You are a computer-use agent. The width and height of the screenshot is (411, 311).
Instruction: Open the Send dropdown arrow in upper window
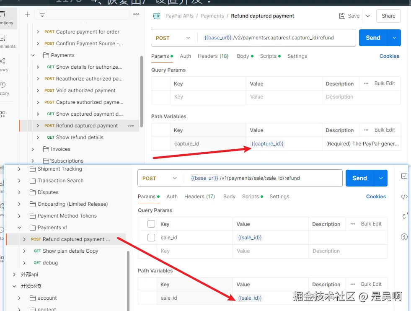(x=394, y=38)
